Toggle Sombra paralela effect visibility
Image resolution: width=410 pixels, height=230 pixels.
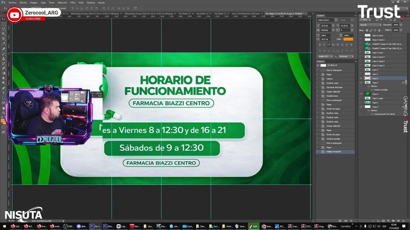372,89
